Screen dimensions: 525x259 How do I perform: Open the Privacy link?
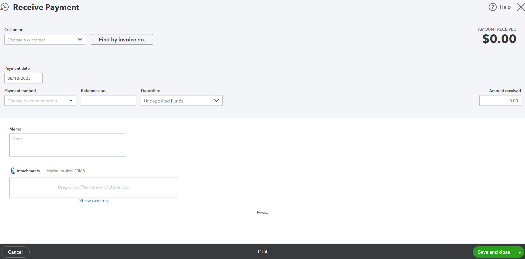(263, 212)
